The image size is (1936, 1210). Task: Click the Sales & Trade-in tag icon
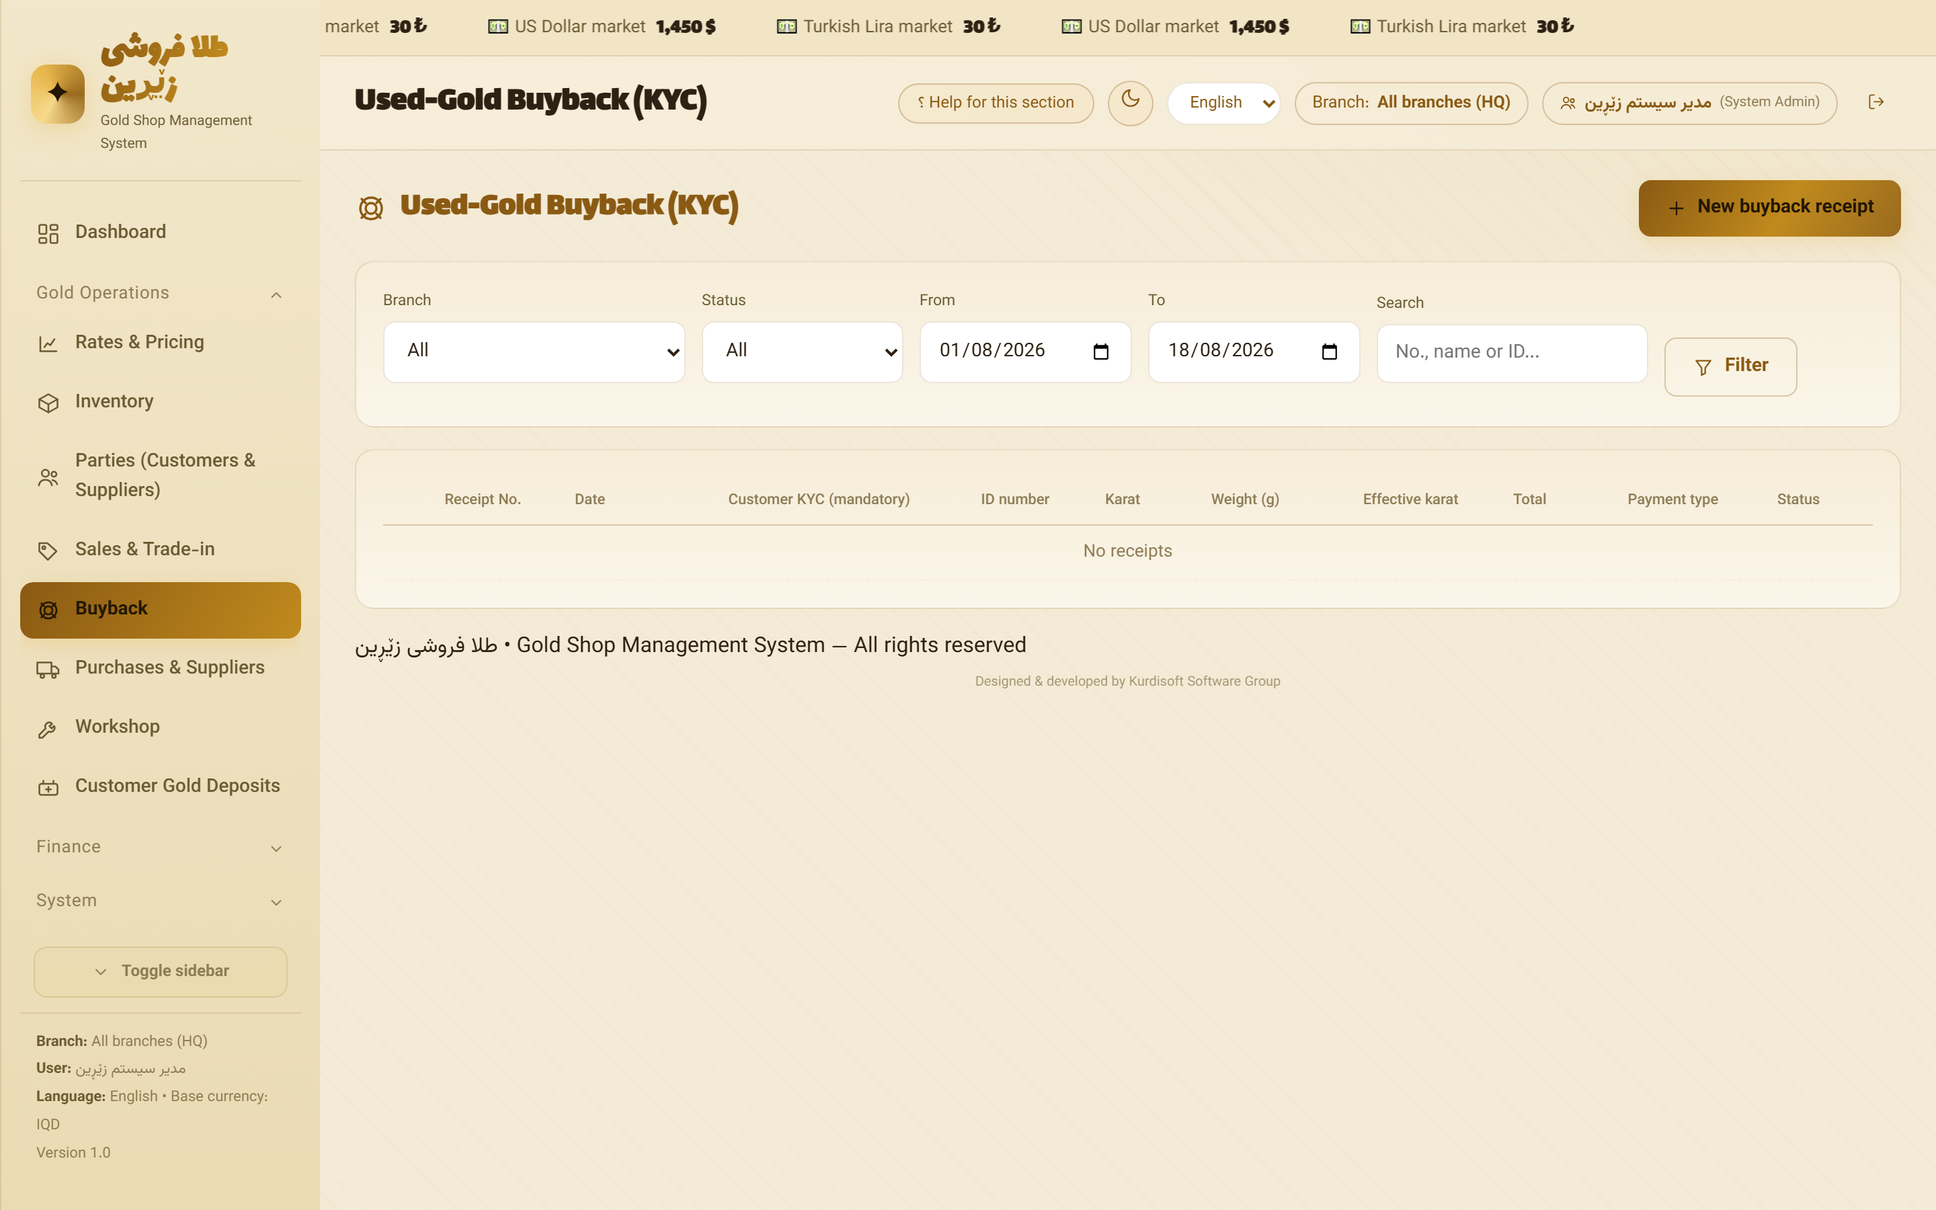point(48,551)
